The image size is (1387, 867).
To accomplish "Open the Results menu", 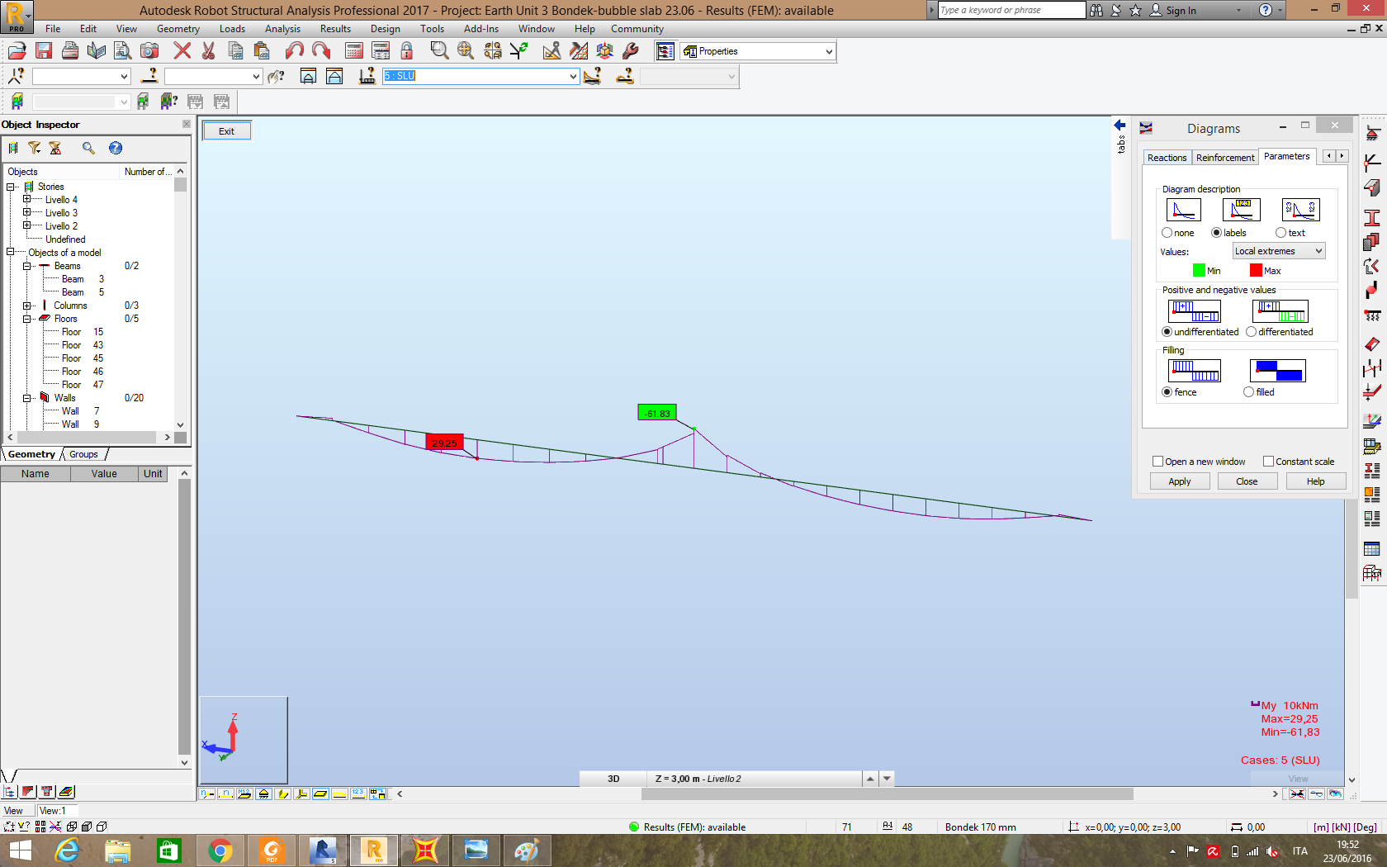I will coord(336,29).
